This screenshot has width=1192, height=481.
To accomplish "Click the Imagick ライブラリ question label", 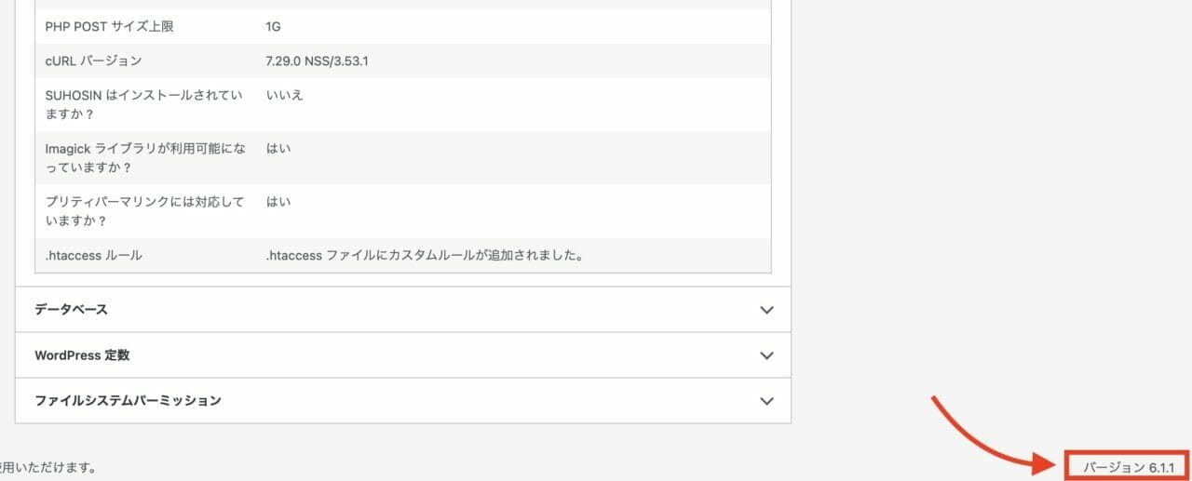I will click(x=145, y=157).
